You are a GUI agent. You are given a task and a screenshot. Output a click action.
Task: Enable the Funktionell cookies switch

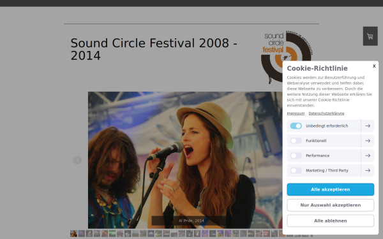296,141
